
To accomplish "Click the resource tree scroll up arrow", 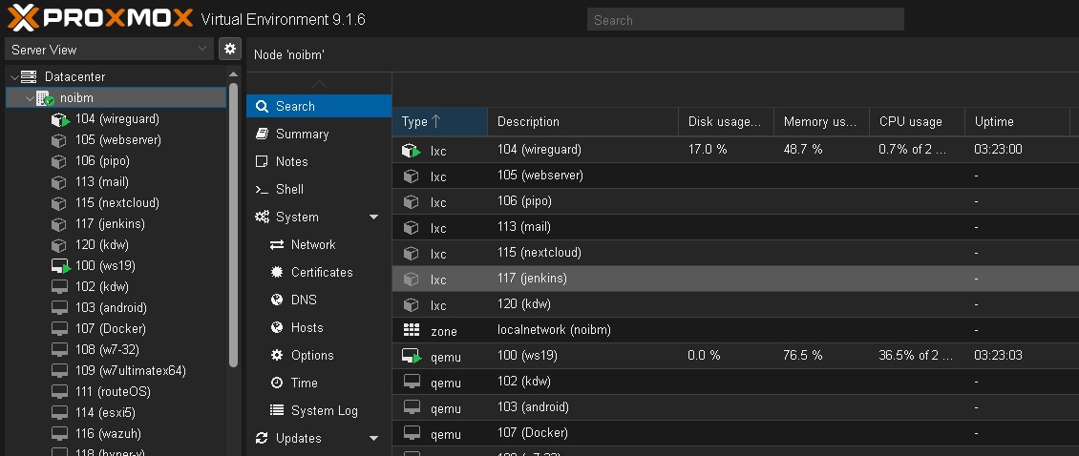I will tap(233, 74).
